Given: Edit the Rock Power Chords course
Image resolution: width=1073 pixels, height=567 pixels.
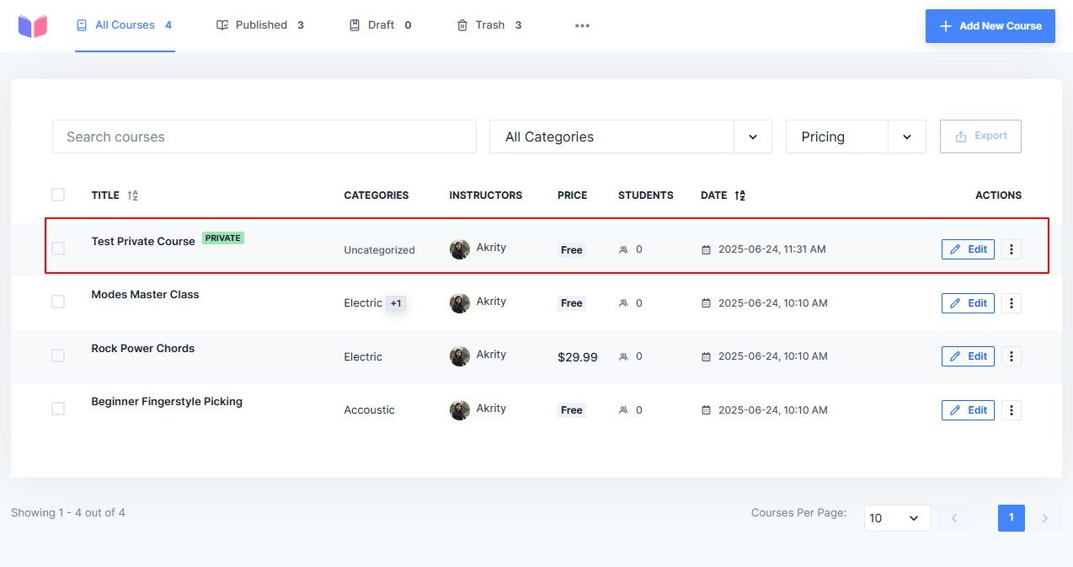Looking at the screenshot, I should [968, 356].
